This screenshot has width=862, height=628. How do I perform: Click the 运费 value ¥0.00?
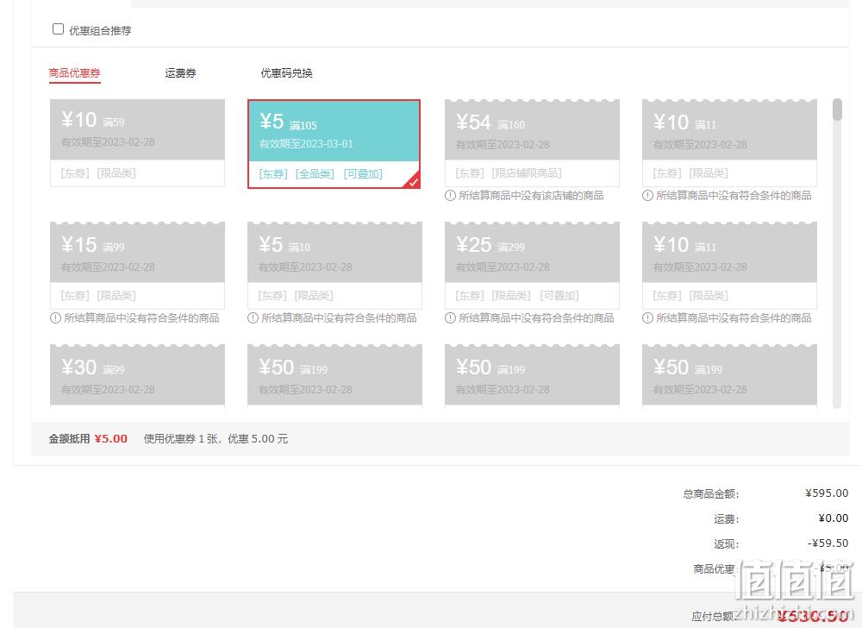pyautogui.click(x=834, y=518)
